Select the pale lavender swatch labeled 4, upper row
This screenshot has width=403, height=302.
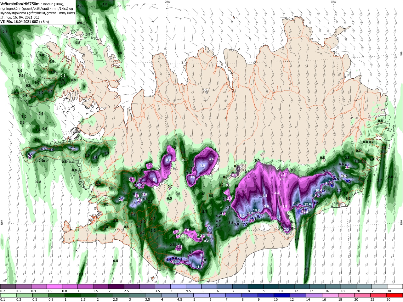click(x=178, y=287)
